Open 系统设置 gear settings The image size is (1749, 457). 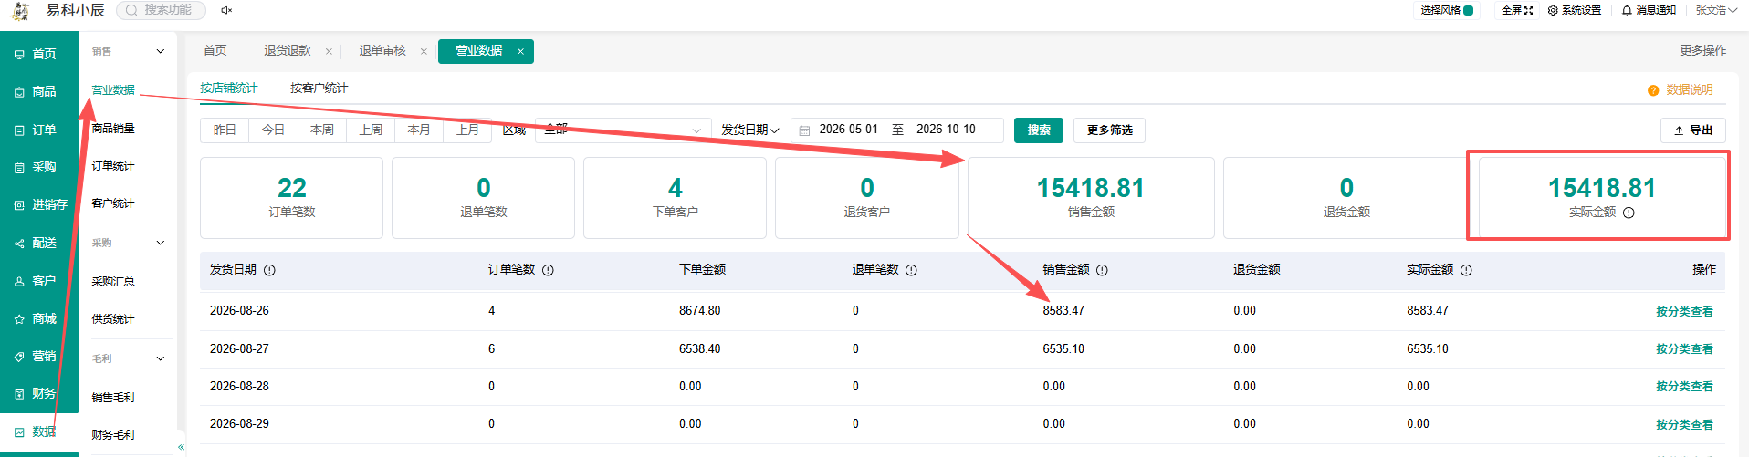(x=1575, y=10)
